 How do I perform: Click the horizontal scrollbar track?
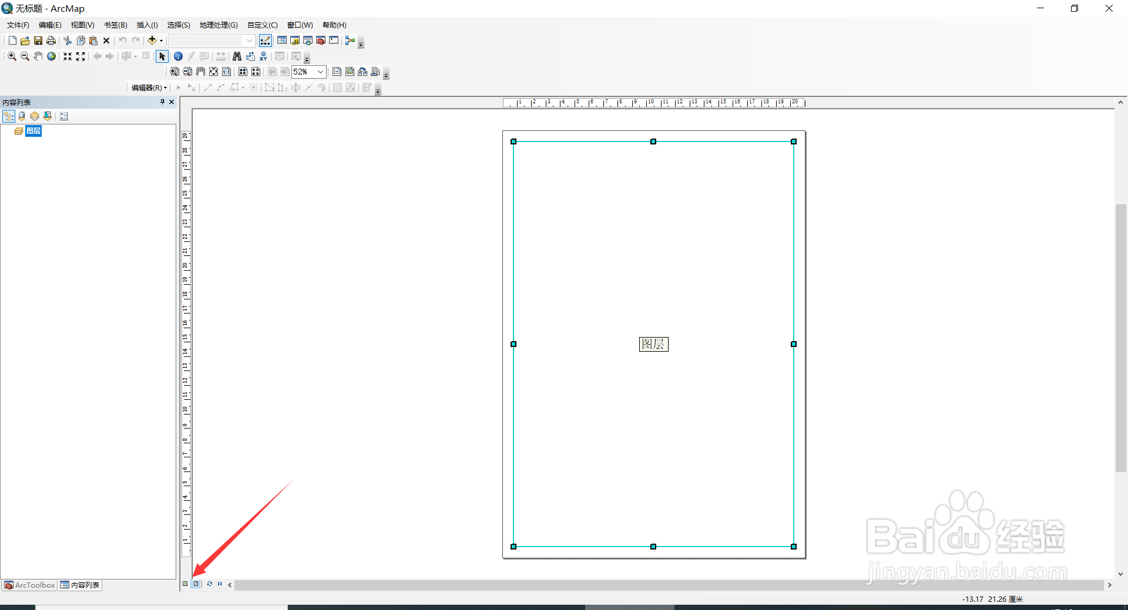[669, 585]
